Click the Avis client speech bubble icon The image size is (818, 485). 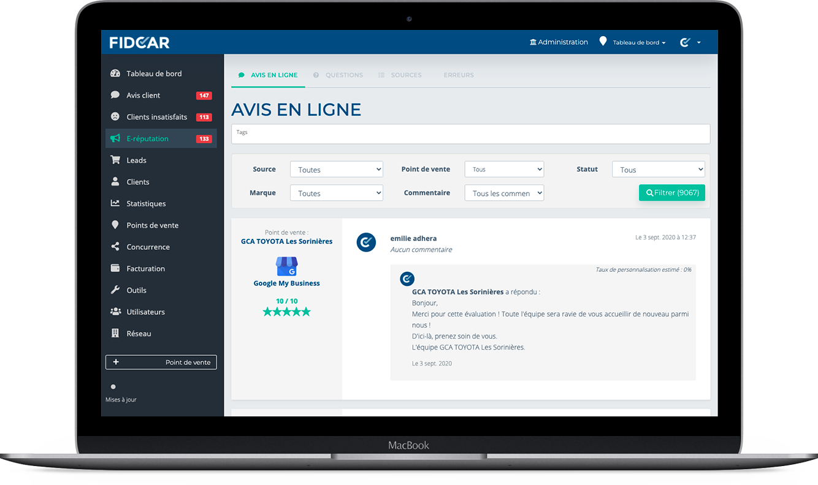pos(115,95)
